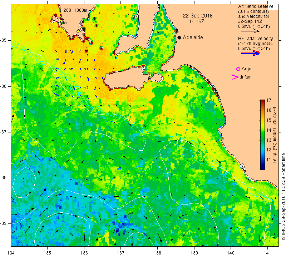Click longitude axis label 134
This screenshot has height=257, width=286.
click(11, 253)
